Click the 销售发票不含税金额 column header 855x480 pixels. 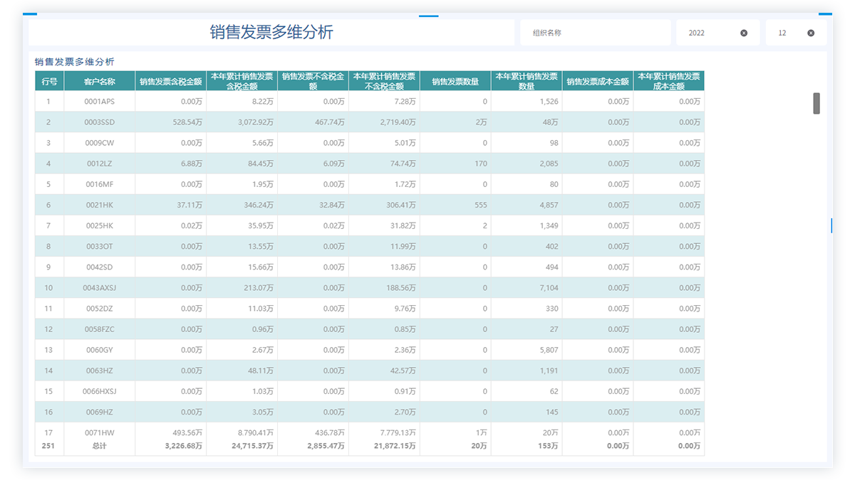[313, 81]
